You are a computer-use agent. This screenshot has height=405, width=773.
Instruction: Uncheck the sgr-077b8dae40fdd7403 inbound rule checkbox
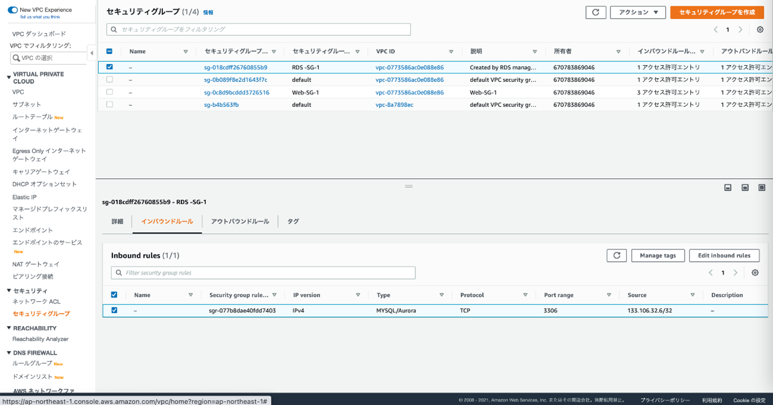pyautogui.click(x=114, y=310)
